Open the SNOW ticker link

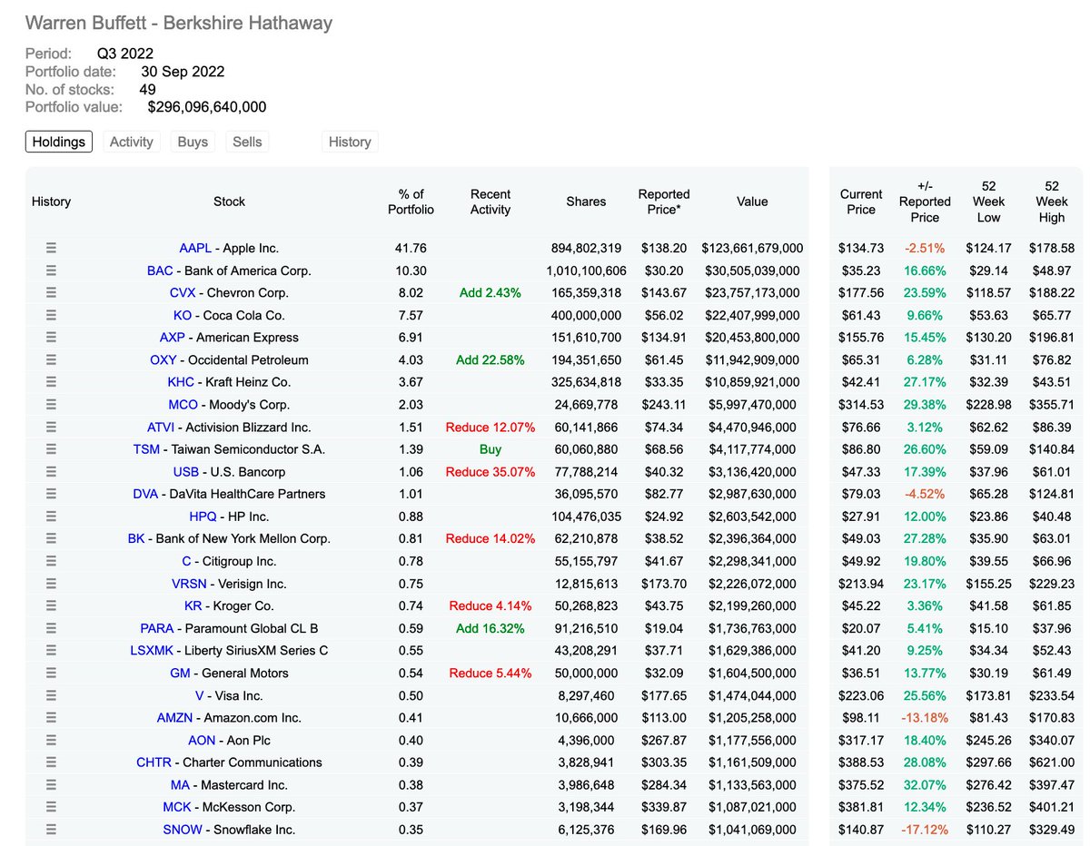pyautogui.click(x=183, y=829)
